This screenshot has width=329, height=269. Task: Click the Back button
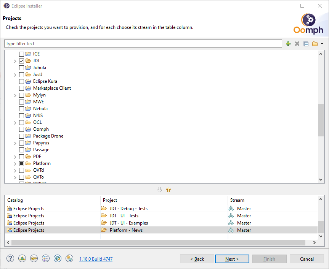(197, 259)
